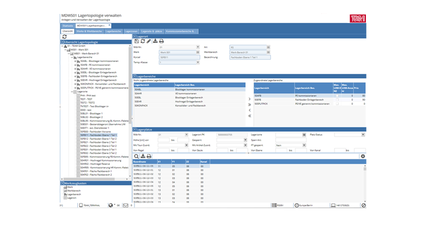Click the tree's horizontal scrollbar

[x=89, y=179]
